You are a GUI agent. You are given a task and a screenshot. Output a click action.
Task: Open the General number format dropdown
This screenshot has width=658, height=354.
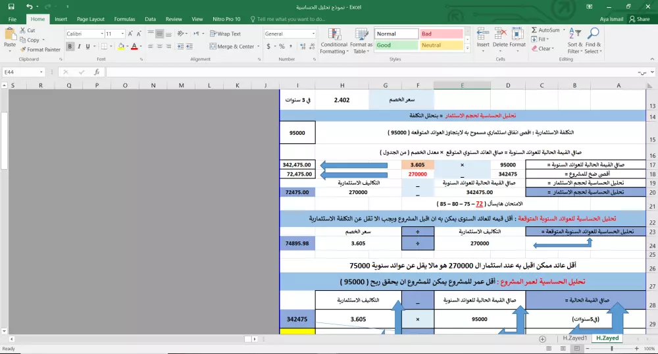point(313,34)
